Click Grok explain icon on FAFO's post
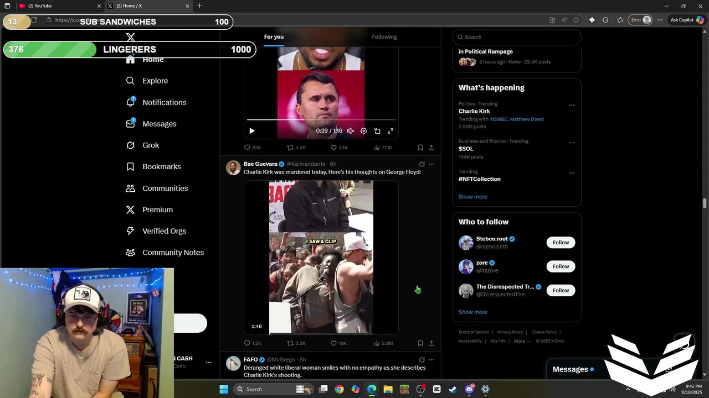The height and width of the screenshot is (398, 709). point(422,360)
